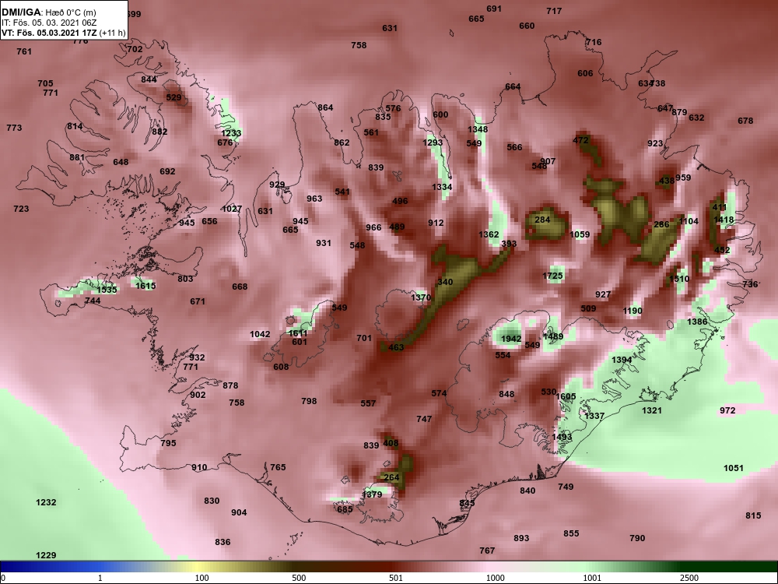The width and height of the screenshot is (778, 584).
Task: Click the map value 1942
Action: (511, 339)
